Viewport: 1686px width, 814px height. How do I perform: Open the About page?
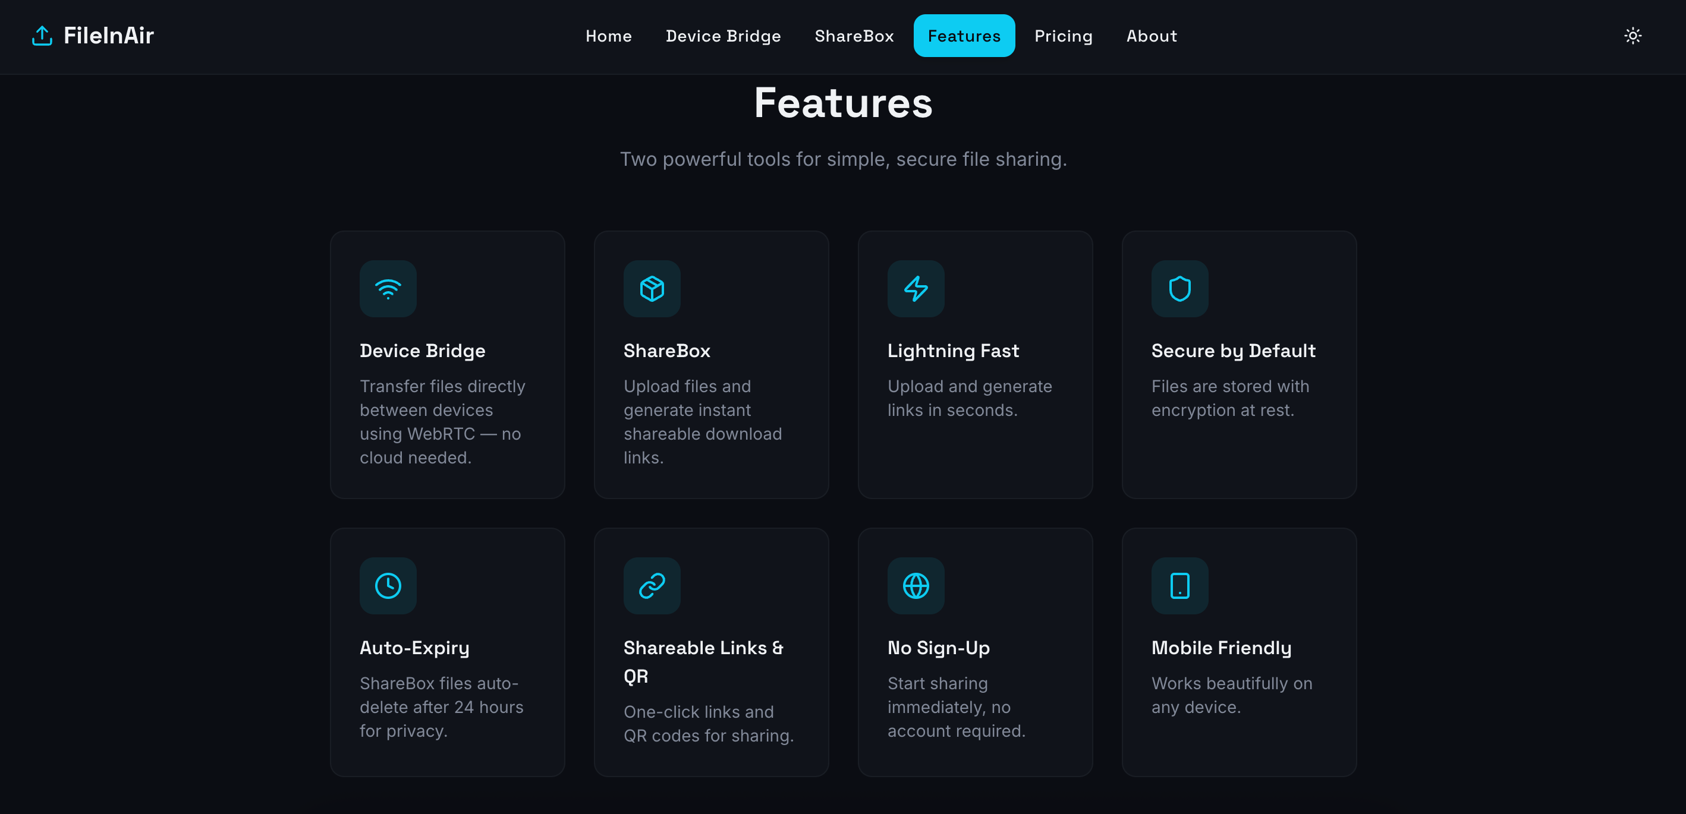(x=1152, y=35)
